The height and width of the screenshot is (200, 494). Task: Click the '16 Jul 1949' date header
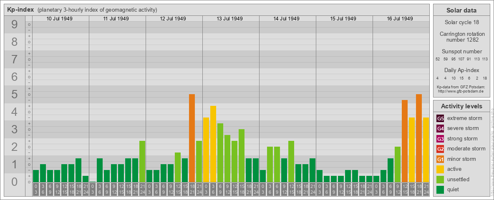point(400,19)
